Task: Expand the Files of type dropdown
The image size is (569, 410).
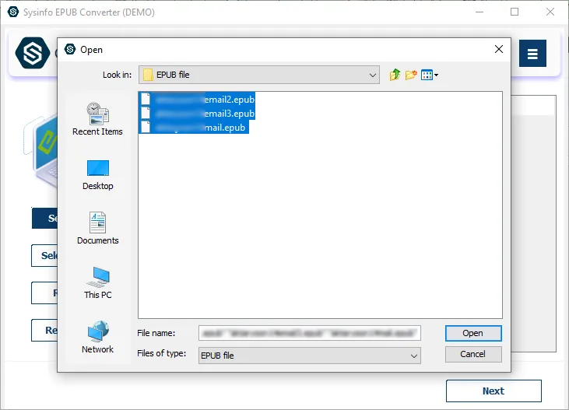Action: click(413, 356)
